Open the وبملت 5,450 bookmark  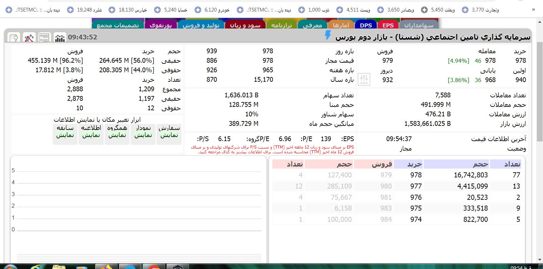pyautogui.click(x=438, y=10)
